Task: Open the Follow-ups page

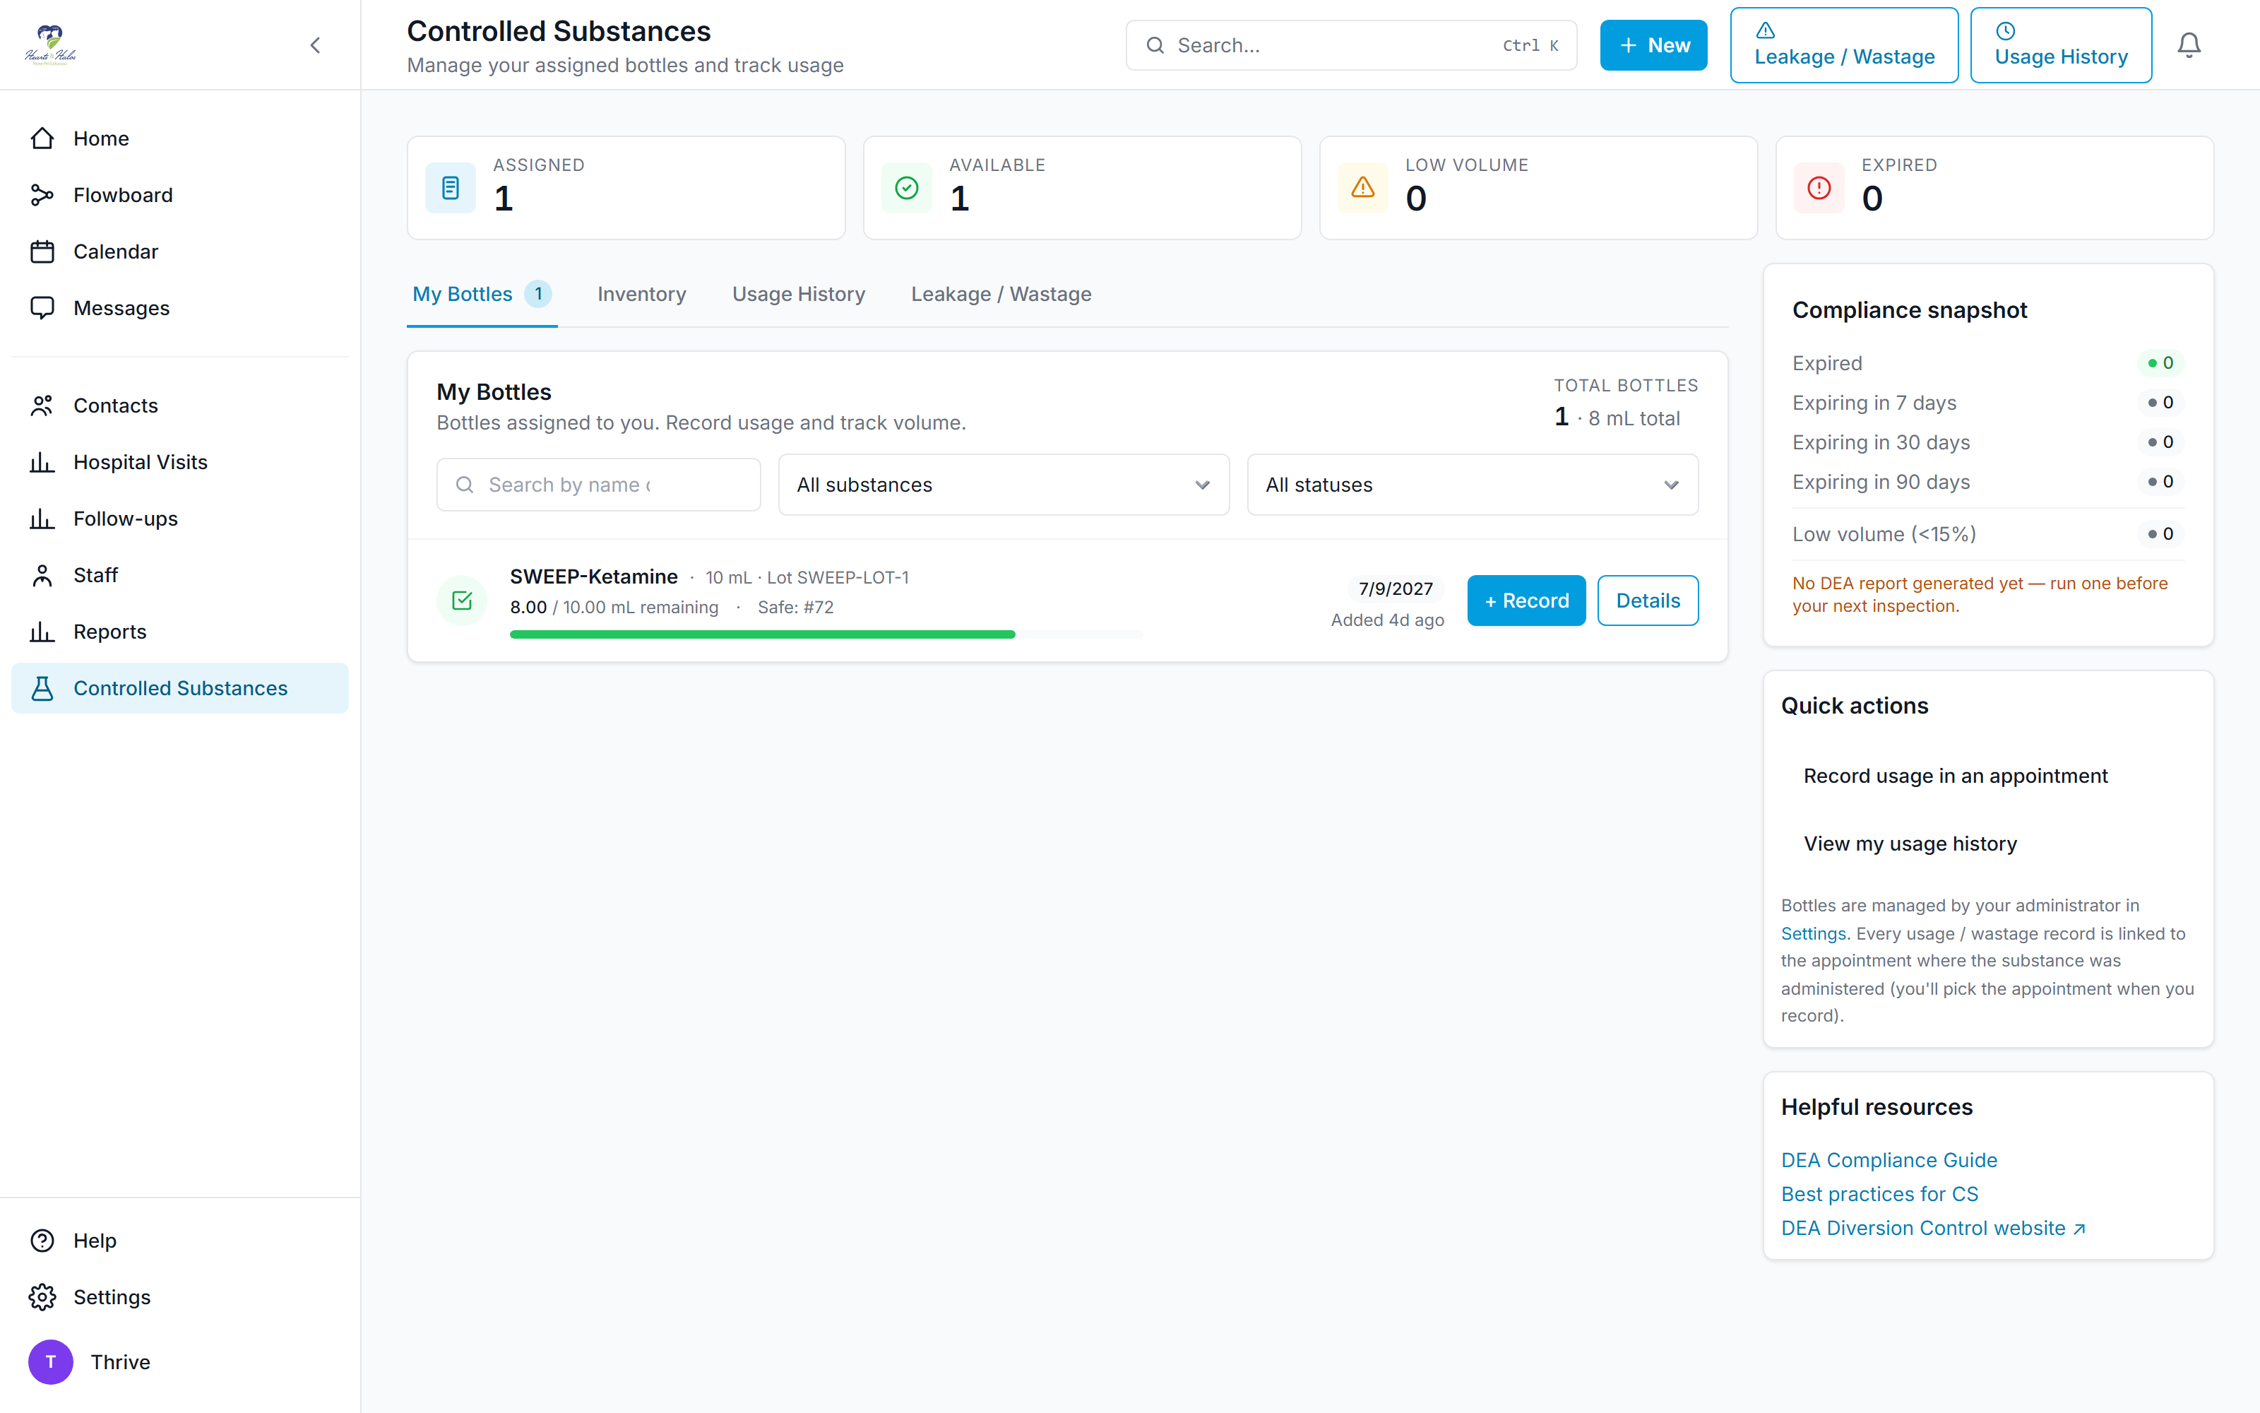Action: tap(179, 519)
